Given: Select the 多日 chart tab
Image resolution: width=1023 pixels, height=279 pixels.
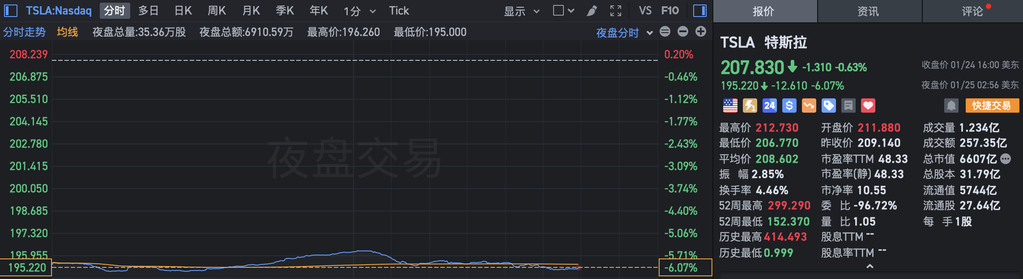Looking at the screenshot, I should point(149,11).
